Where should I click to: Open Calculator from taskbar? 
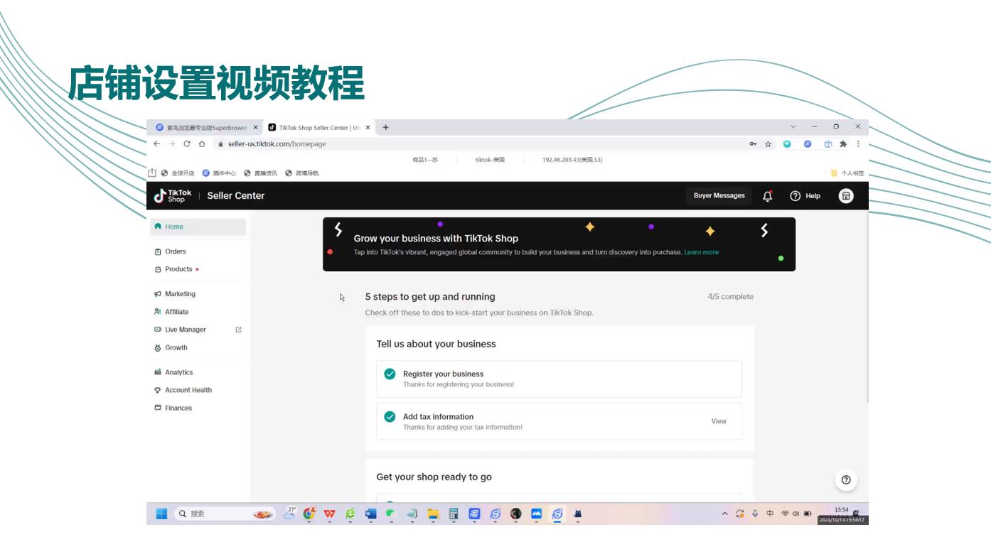(453, 514)
